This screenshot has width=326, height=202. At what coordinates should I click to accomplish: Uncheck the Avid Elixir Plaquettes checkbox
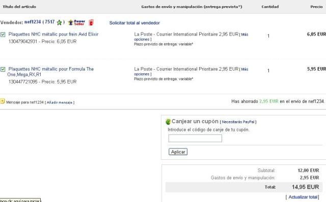[3, 35]
